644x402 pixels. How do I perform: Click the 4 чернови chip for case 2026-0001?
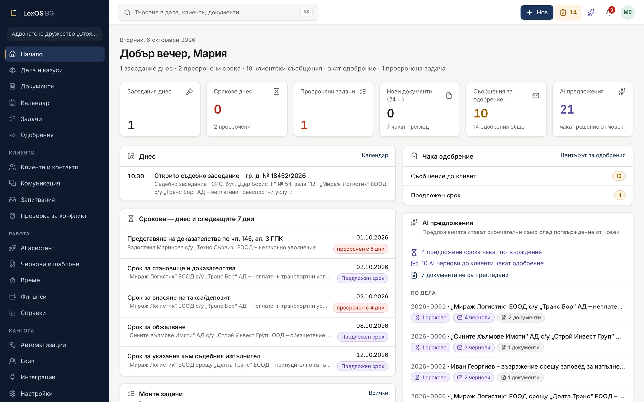tap(474, 317)
